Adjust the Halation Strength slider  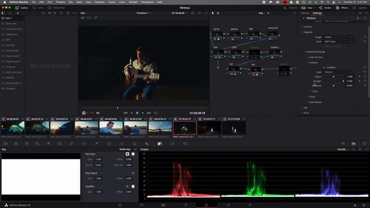point(334,81)
